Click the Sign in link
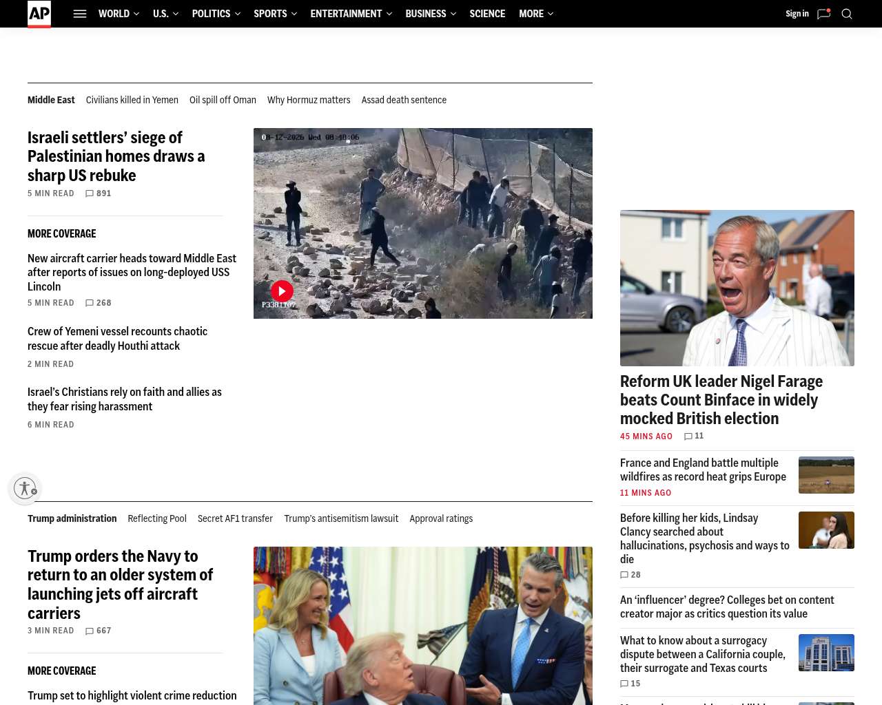 click(x=797, y=14)
